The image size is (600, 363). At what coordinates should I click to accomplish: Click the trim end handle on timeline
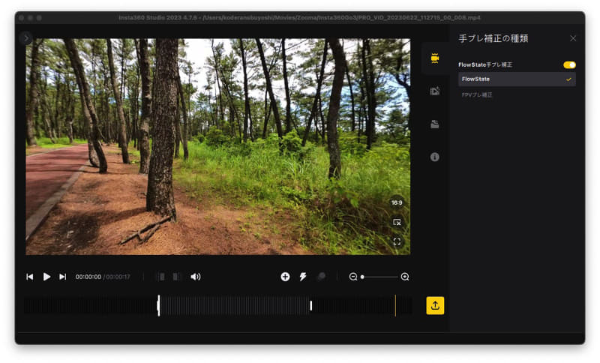point(310,305)
